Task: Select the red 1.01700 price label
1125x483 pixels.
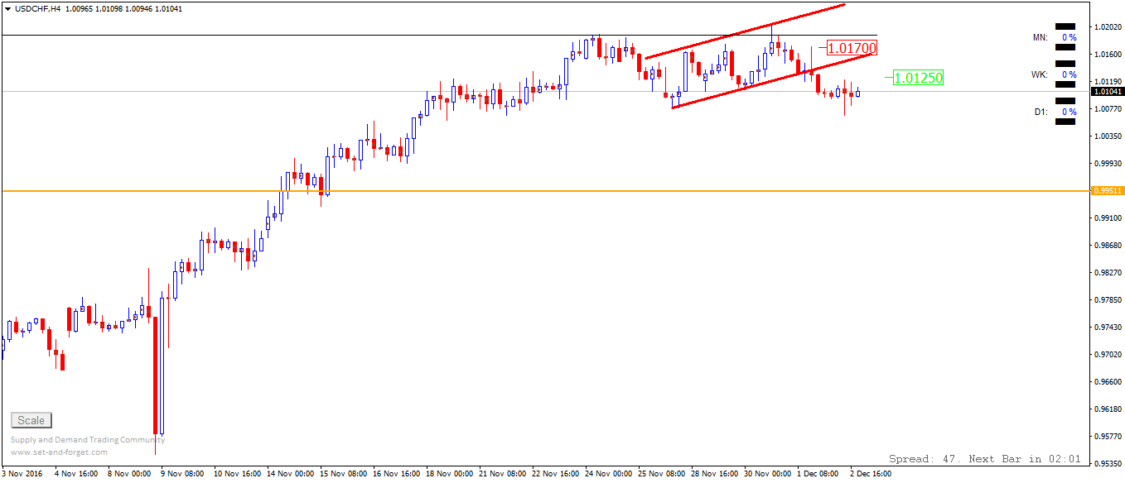Action: click(852, 48)
